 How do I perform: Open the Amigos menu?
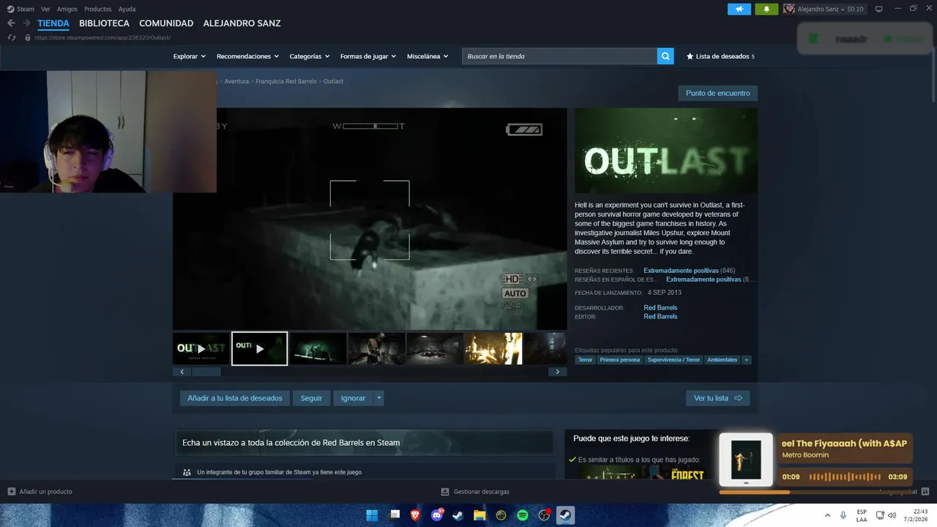click(67, 9)
